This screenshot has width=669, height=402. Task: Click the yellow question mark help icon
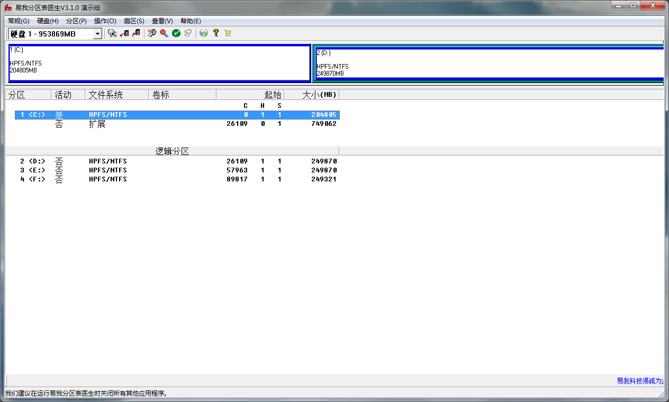click(216, 33)
